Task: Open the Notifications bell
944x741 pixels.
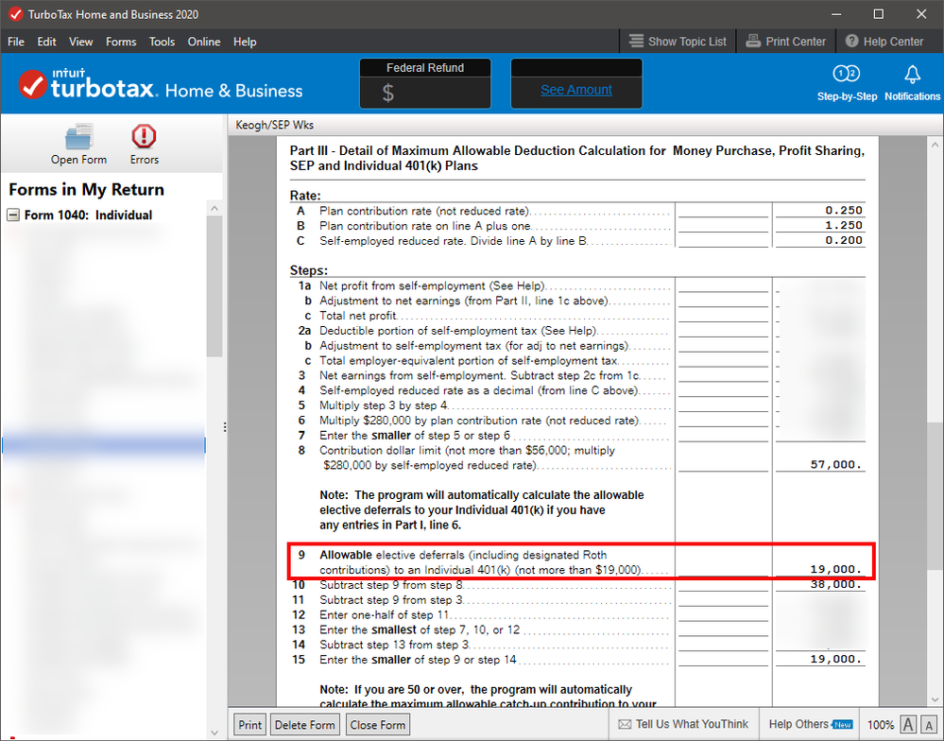Action: click(x=912, y=74)
